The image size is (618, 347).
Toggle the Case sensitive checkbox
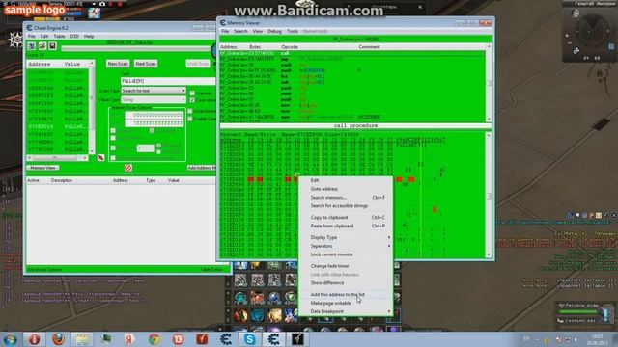click(192, 100)
